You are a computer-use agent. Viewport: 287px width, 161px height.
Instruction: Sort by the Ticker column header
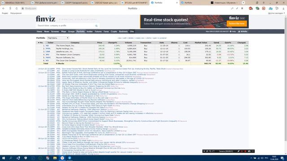tap(51, 42)
